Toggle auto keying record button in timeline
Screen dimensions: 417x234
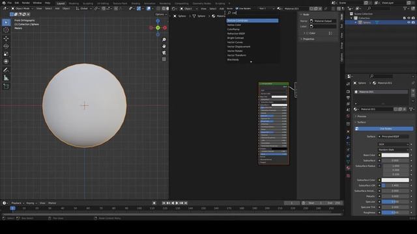[154, 203]
